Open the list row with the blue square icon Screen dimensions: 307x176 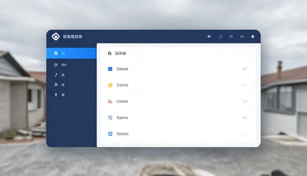[178, 69]
